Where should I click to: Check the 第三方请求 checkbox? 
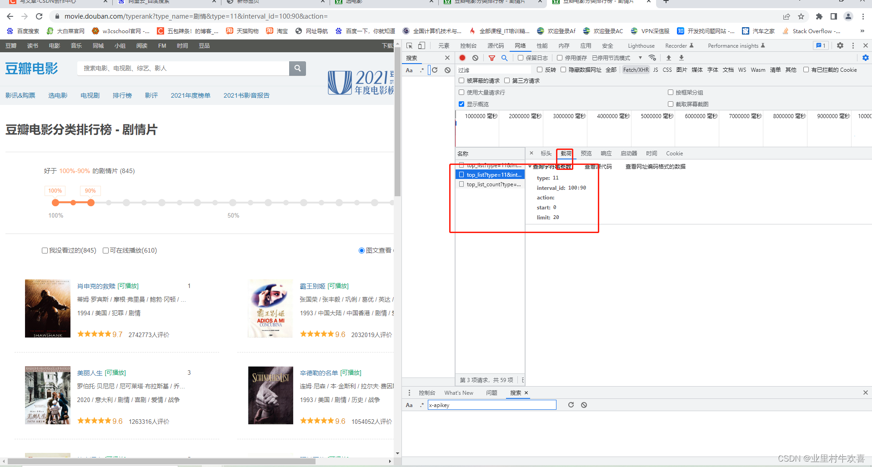click(x=507, y=80)
